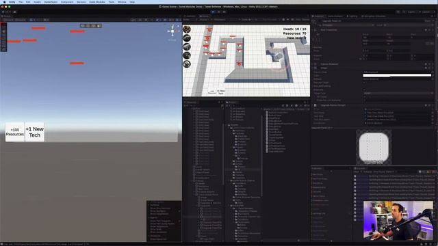Click the Pause button in Unity toolbar
Viewport: 438px width, 246px height.
219,12
